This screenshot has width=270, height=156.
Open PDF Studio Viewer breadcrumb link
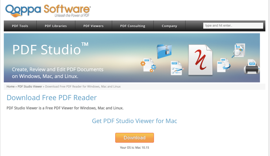30,87
